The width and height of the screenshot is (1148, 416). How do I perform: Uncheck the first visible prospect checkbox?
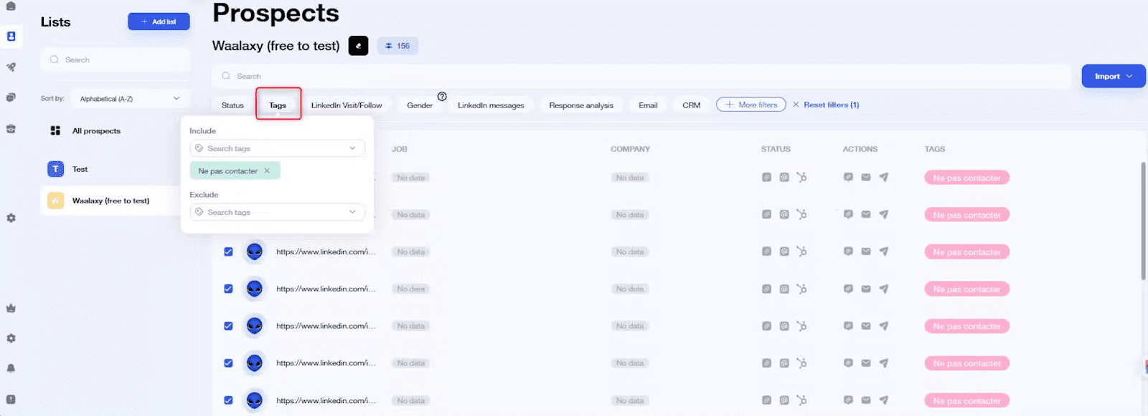pos(228,252)
